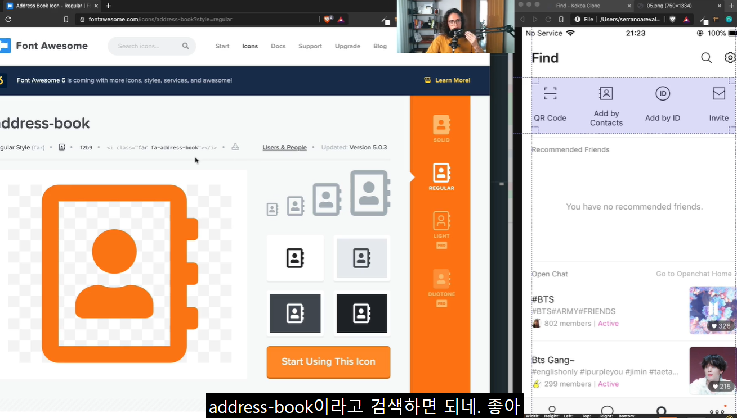Click the Font Awesome flag logo

5,46
